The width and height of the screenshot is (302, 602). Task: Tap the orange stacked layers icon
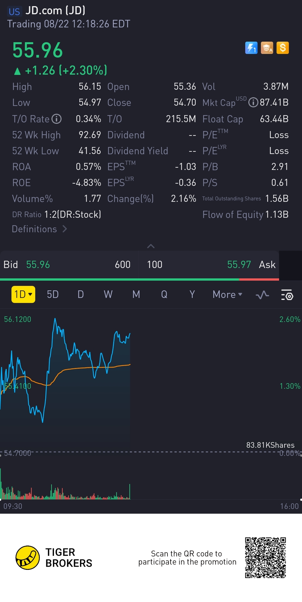[x=267, y=48]
